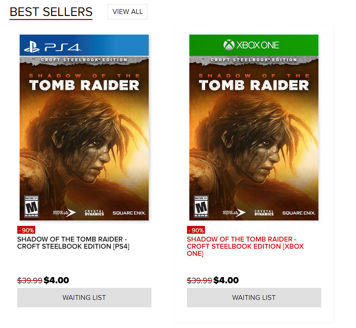Click the Crystal Dynamics logo on the Xbox cover
Viewport: 356px width, 328px height.
tap(264, 213)
